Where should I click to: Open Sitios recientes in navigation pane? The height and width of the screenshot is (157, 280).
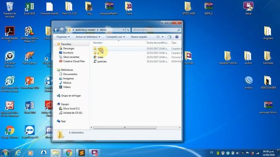pyautogui.click(x=71, y=57)
